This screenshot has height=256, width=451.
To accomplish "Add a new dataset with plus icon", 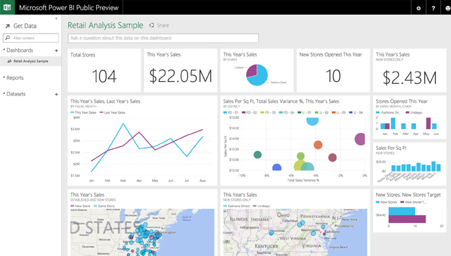I will tap(57, 94).
